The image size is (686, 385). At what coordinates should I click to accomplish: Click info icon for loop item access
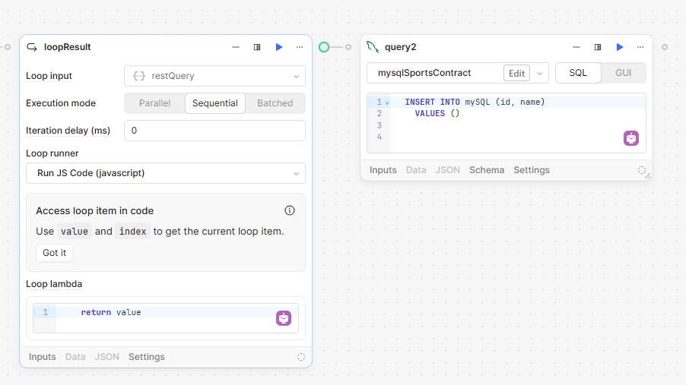point(290,210)
